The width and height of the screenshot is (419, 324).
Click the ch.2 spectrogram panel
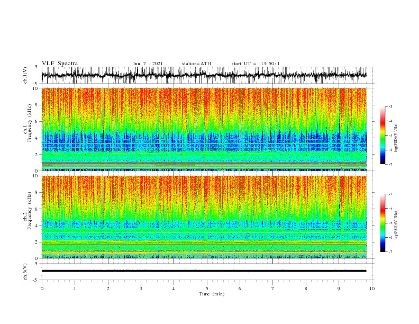click(x=204, y=217)
